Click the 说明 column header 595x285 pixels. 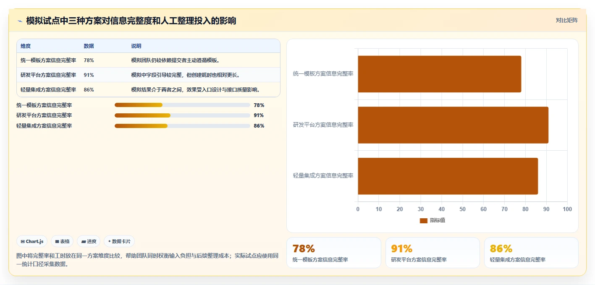tap(136, 46)
